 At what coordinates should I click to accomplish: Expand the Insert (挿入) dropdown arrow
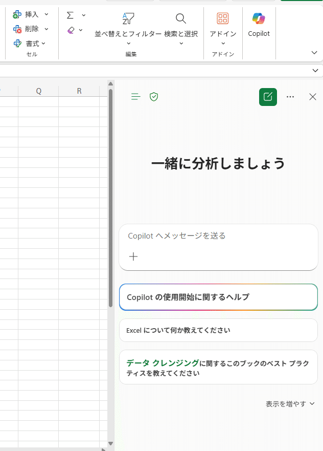click(47, 14)
